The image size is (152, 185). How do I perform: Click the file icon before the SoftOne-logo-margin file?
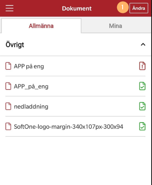8,126
